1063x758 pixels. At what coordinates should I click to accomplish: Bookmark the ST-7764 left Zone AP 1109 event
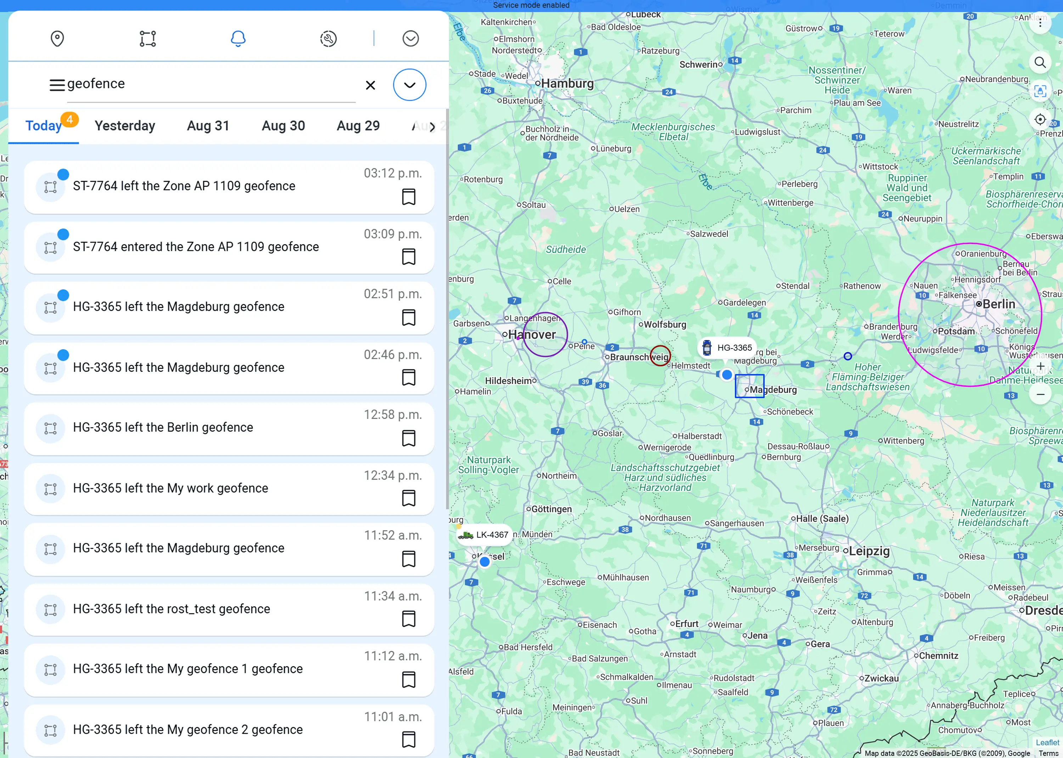coord(409,197)
